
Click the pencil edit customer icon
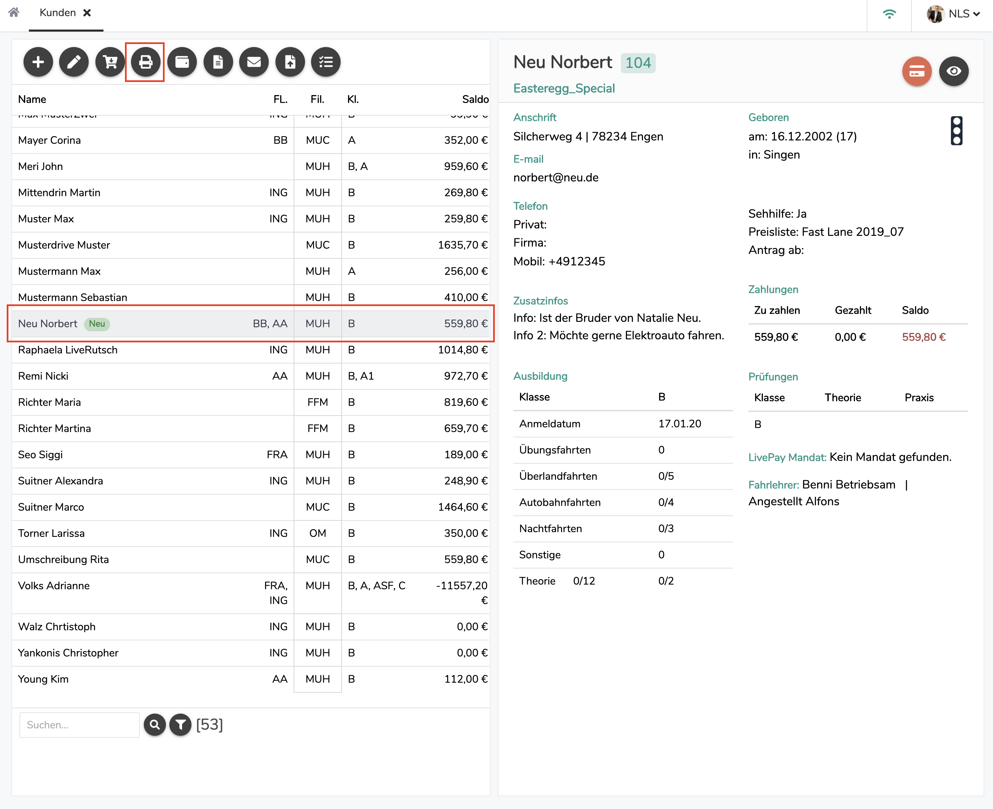74,61
